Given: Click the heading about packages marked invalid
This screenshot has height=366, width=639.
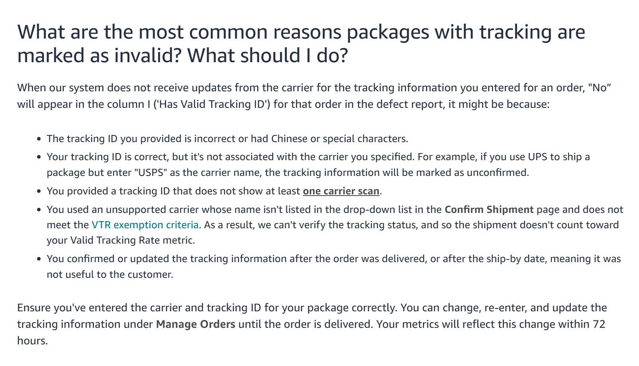Looking at the screenshot, I should pyautogui.click(x=301, y=43).
